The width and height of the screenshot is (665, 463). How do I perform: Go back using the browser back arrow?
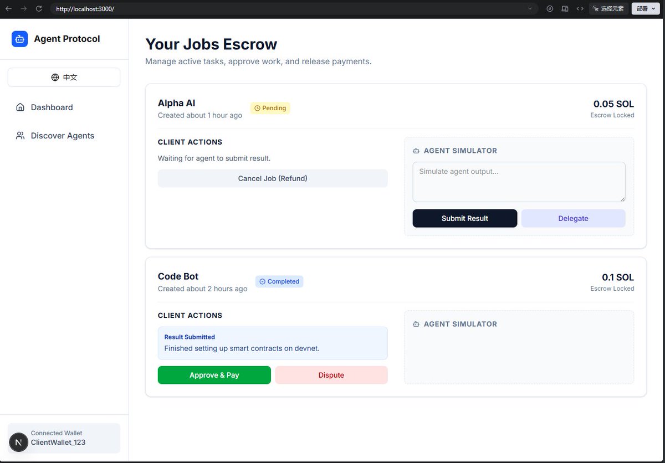pyautogui.click(x=8, y=9)
